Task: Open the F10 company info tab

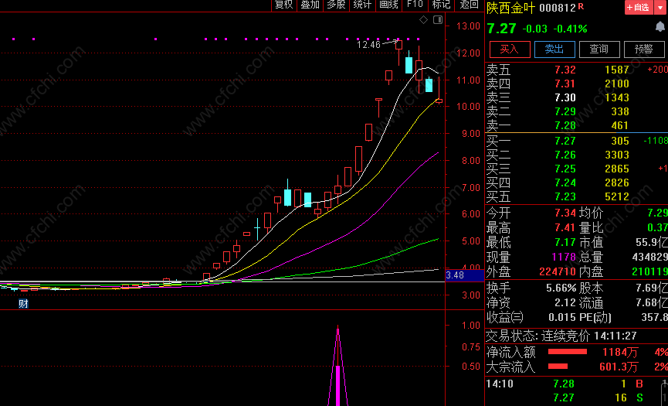Action: coord(415,5)
